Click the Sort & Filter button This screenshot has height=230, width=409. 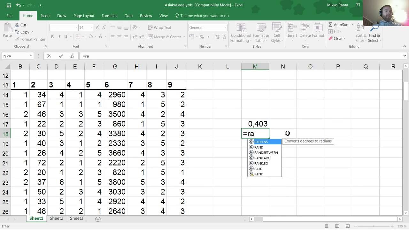[x=361, y=33]
